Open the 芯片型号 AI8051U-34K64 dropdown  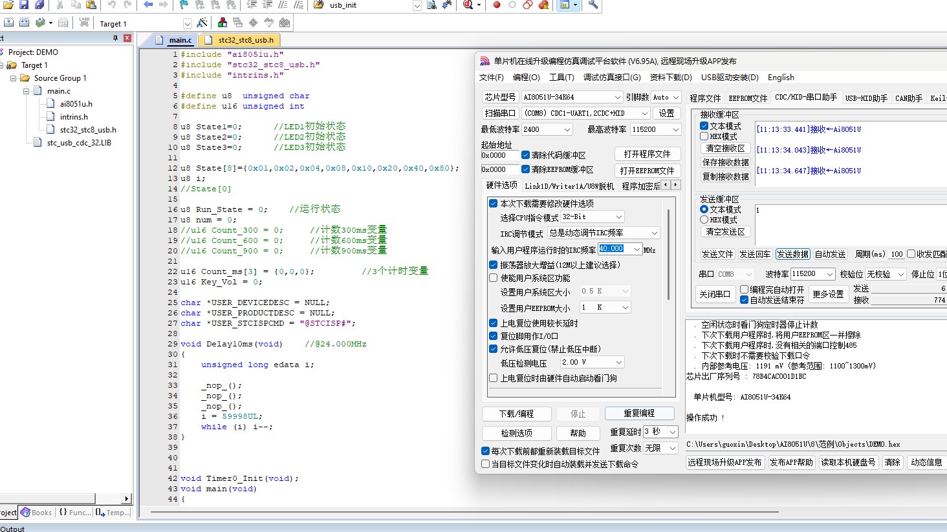coord(572,97)
